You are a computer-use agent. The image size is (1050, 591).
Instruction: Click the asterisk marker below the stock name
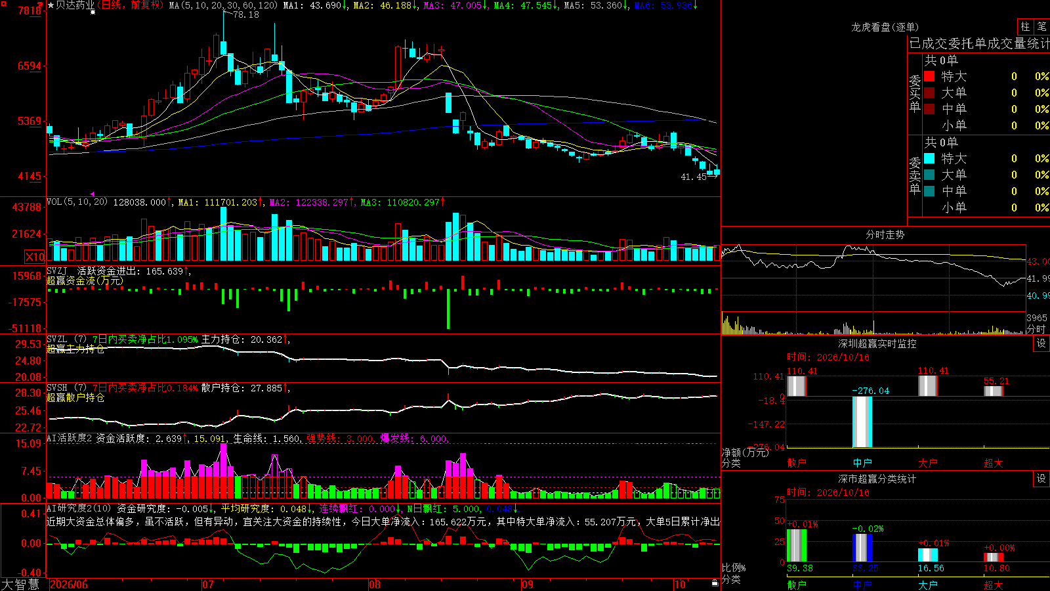93,12
